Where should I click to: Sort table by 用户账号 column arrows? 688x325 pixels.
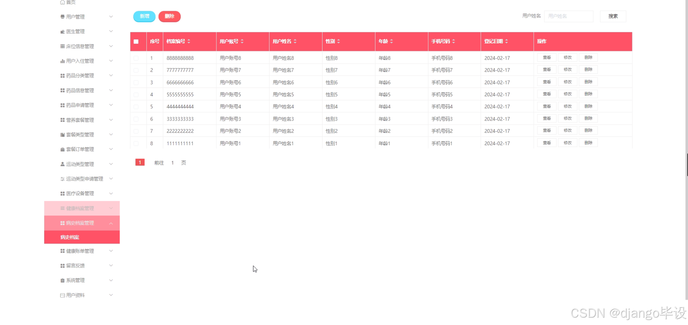(242, 41)
